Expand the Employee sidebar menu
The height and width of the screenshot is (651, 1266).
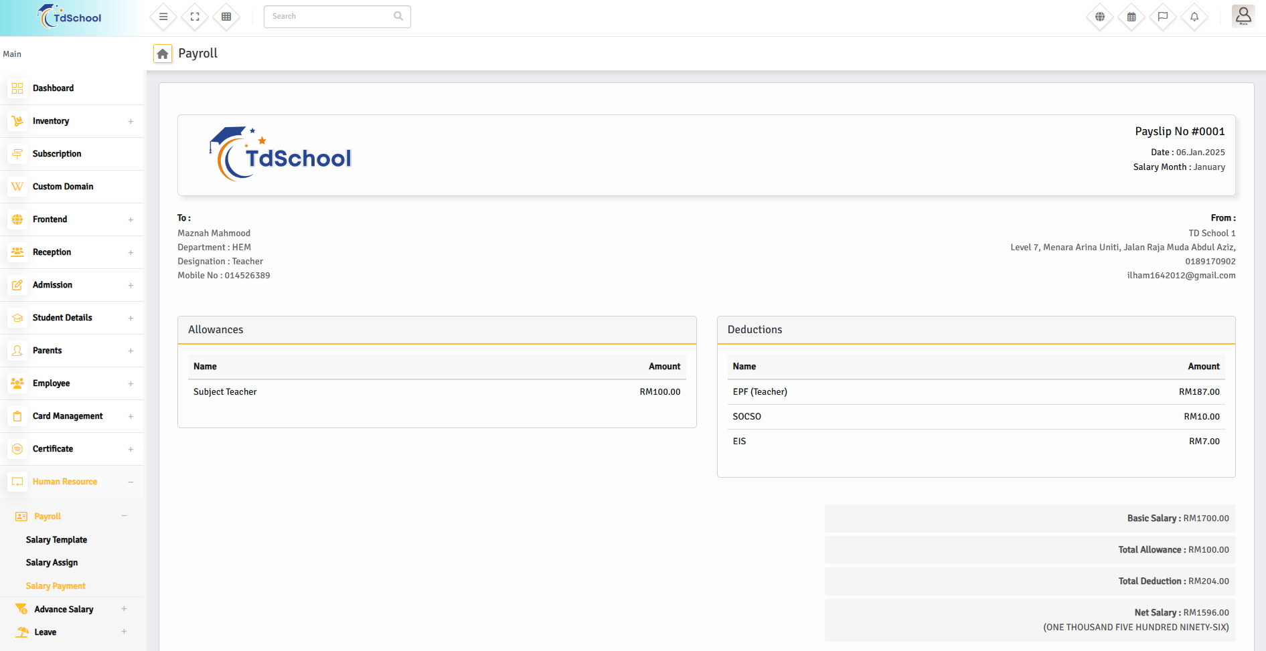(72, 383)
